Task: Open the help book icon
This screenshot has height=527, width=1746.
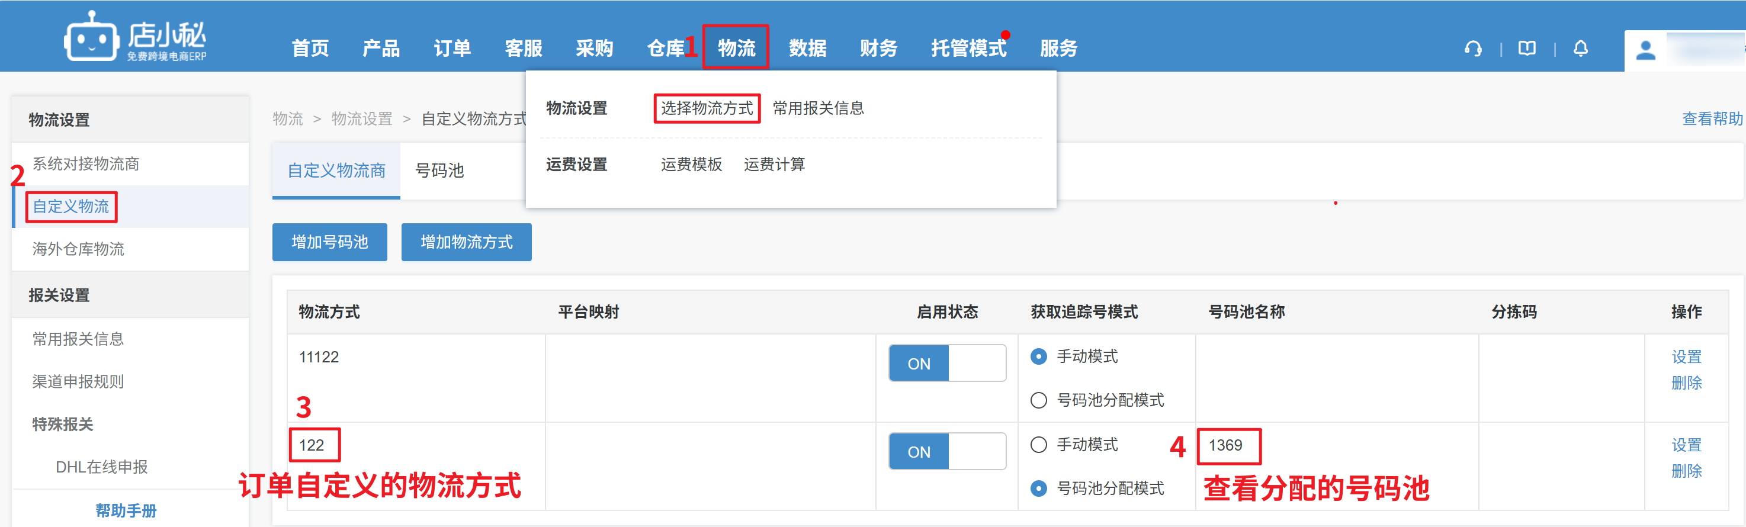Action: tap(1526, 49)
